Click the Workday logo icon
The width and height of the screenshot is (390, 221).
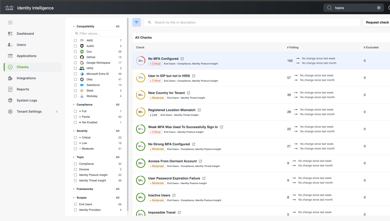82,96
